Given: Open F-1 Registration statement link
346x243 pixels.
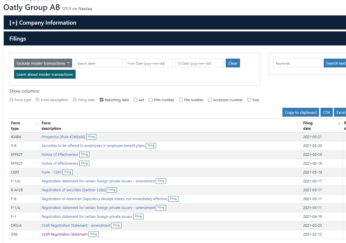Looking at the screenshot, I should pos(87,217).
